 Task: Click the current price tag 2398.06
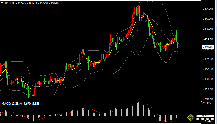[208, 47]
